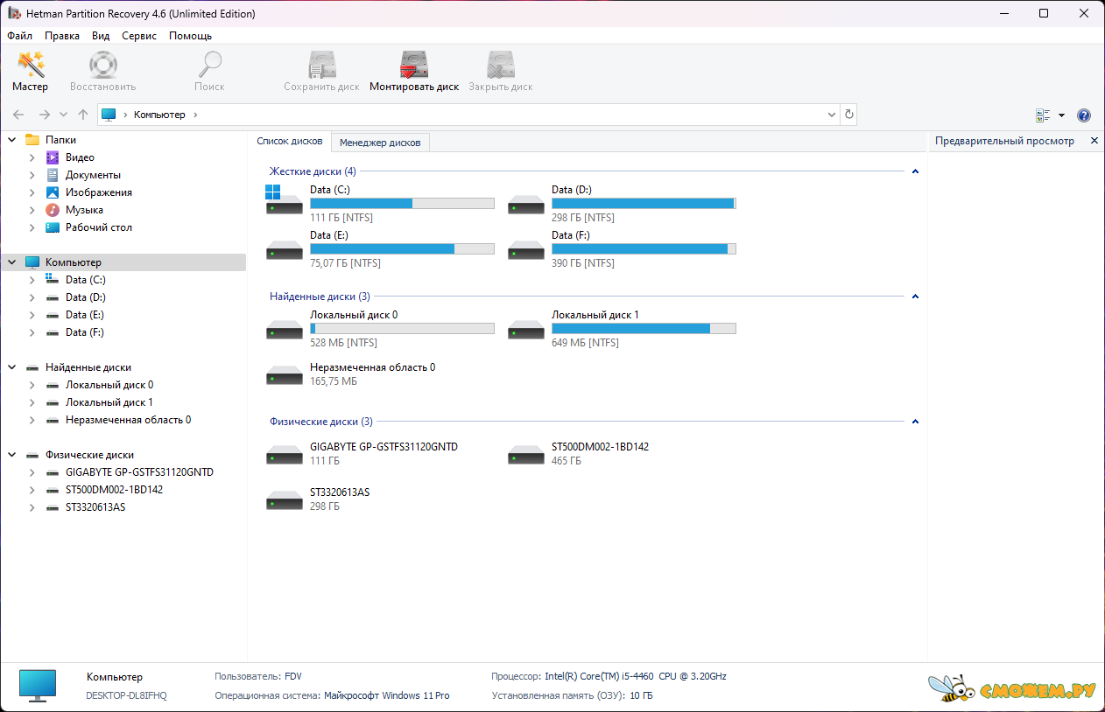
Task: Collapse the Папки tree node
Action: click(12, 140)
